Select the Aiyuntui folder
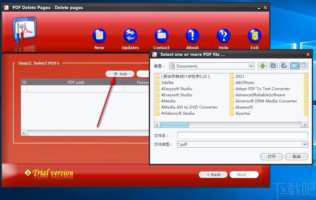316x200 pixels. click(240, 113)
